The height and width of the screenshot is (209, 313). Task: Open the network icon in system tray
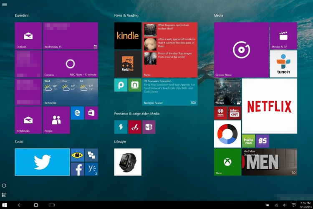(276, 205)
